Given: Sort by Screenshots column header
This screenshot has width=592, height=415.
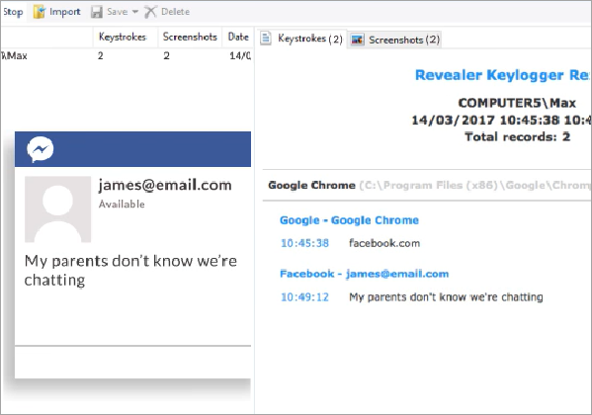Looking at the screenshot, I should click(190, 37).
